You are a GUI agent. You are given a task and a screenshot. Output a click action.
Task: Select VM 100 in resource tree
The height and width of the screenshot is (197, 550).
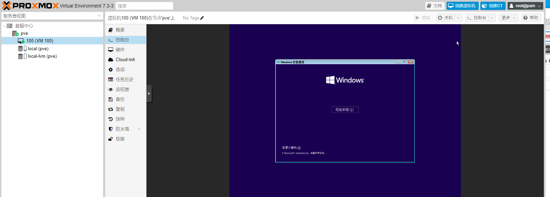coord(40,41)
